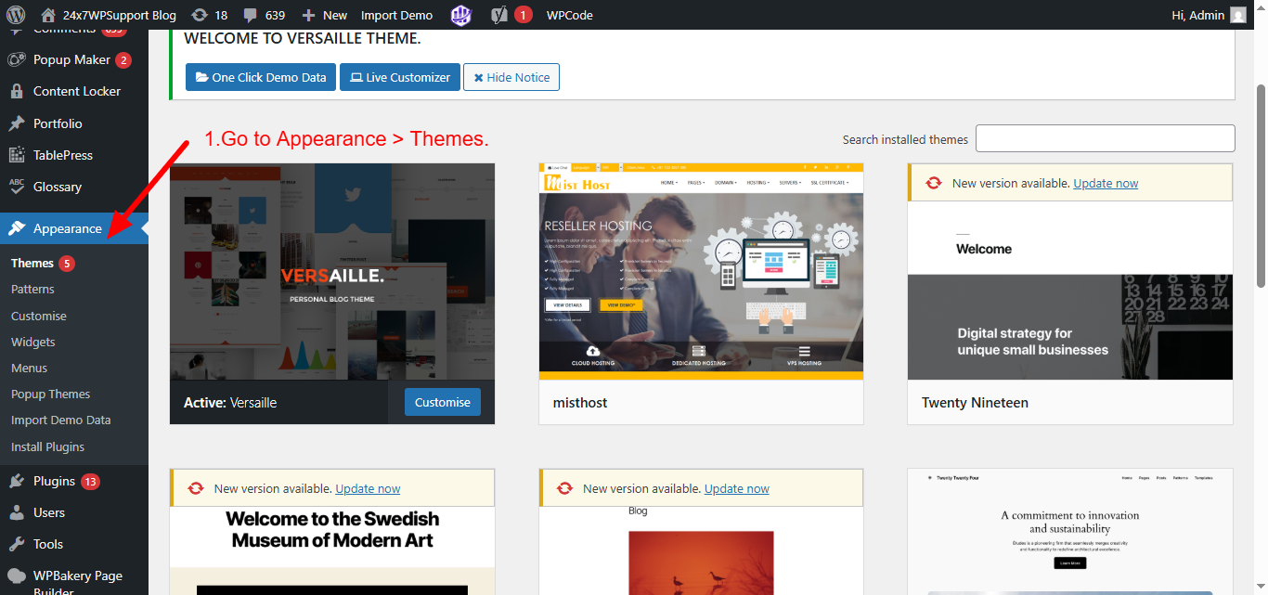Open Import Demo Data submenu link
This screenshot has width=1268, height=595.
[x=61, y=420]
